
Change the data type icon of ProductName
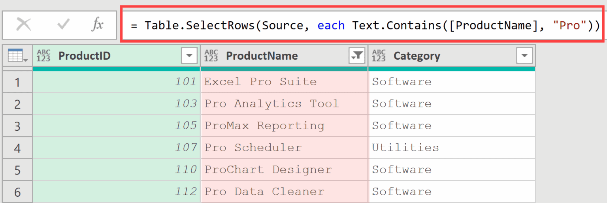[211, 56]
